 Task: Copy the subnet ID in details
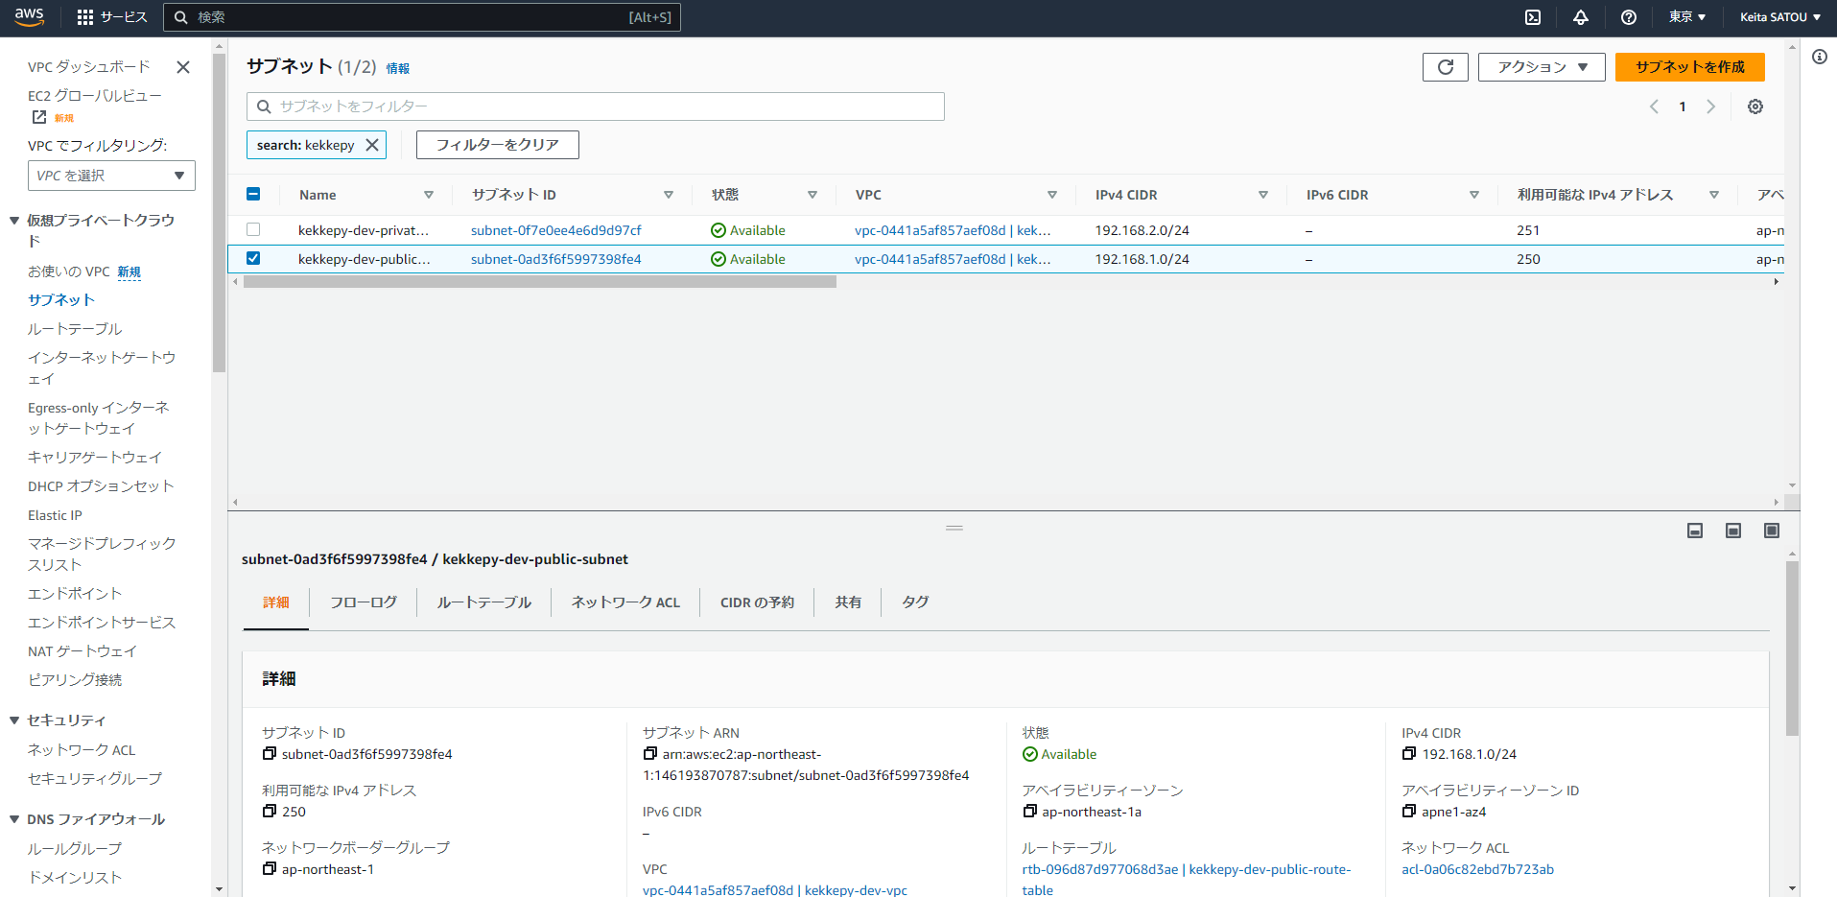(x=270, y=754)
